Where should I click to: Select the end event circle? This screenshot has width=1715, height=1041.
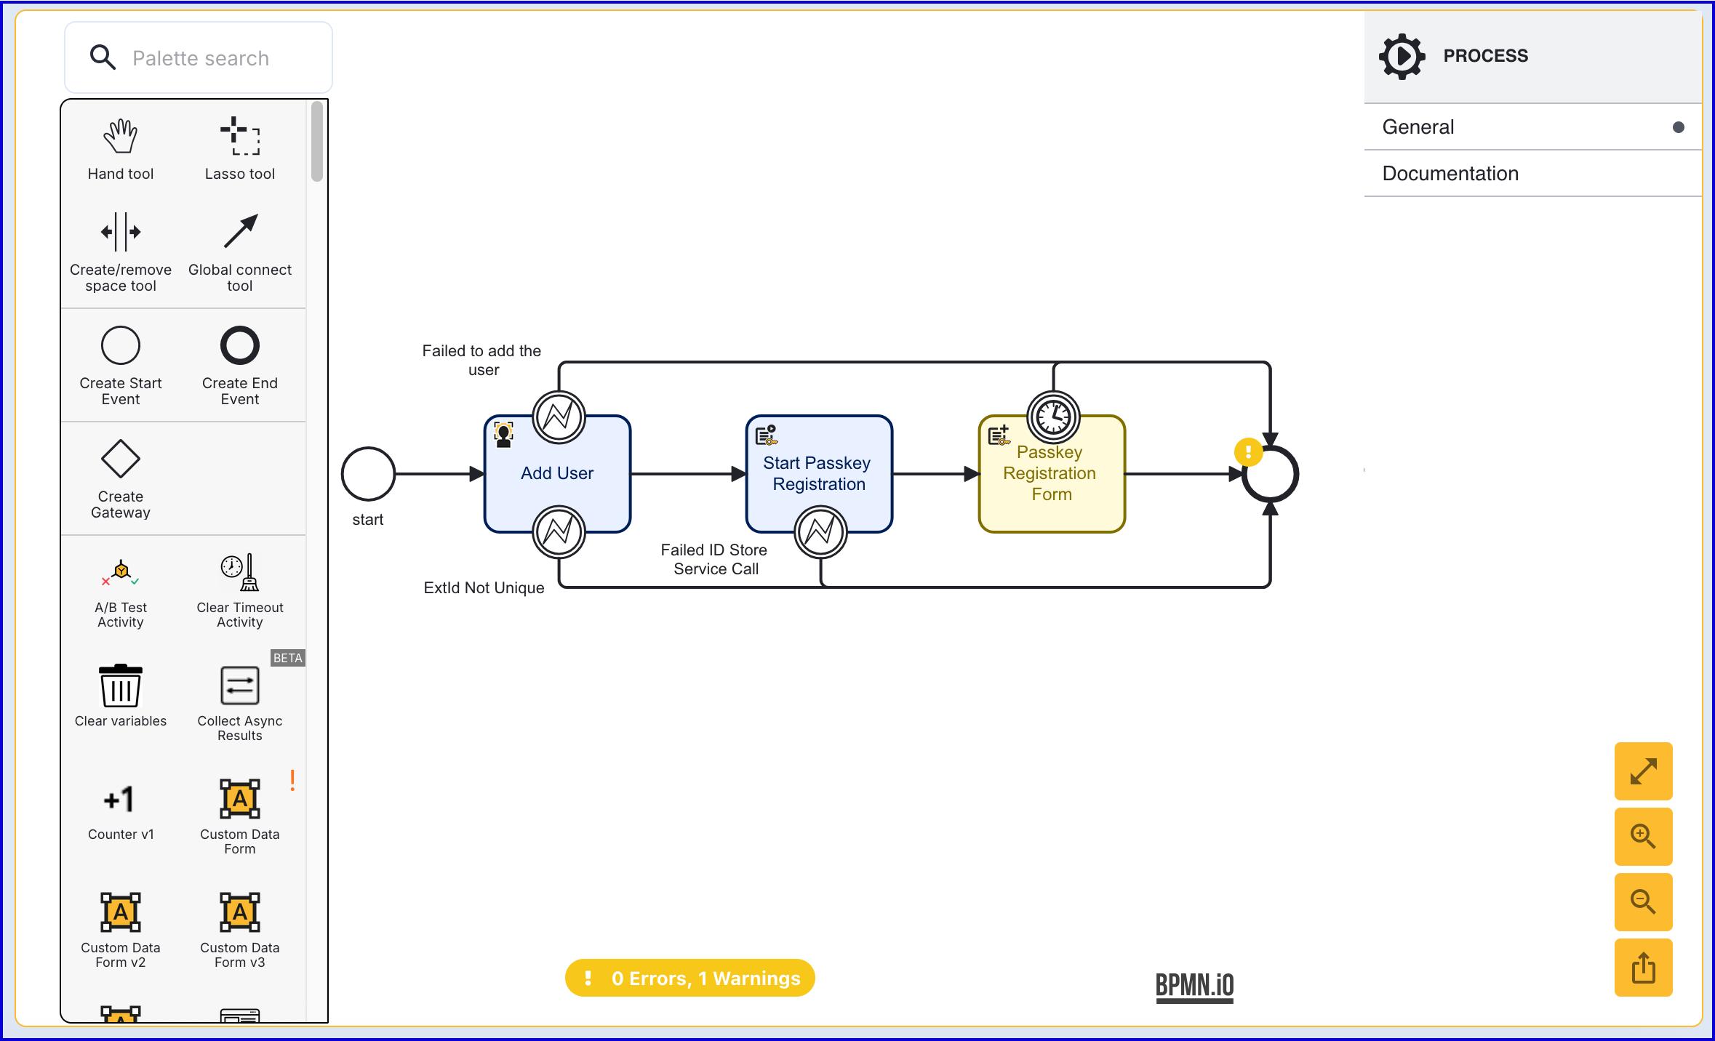click(x=1270, y=474)
